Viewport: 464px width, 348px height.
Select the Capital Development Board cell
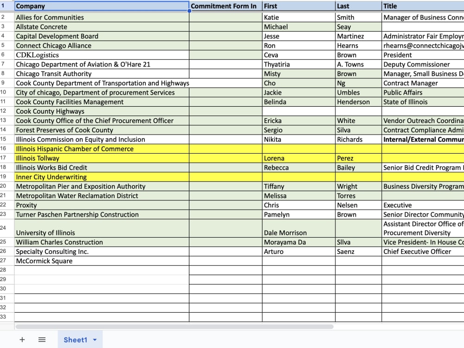[x=102, y=36]
